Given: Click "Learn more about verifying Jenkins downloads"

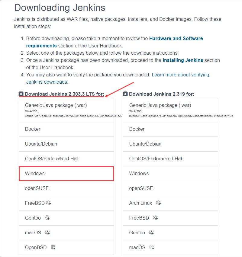Looking at the screenshot, I should (180, 75).
